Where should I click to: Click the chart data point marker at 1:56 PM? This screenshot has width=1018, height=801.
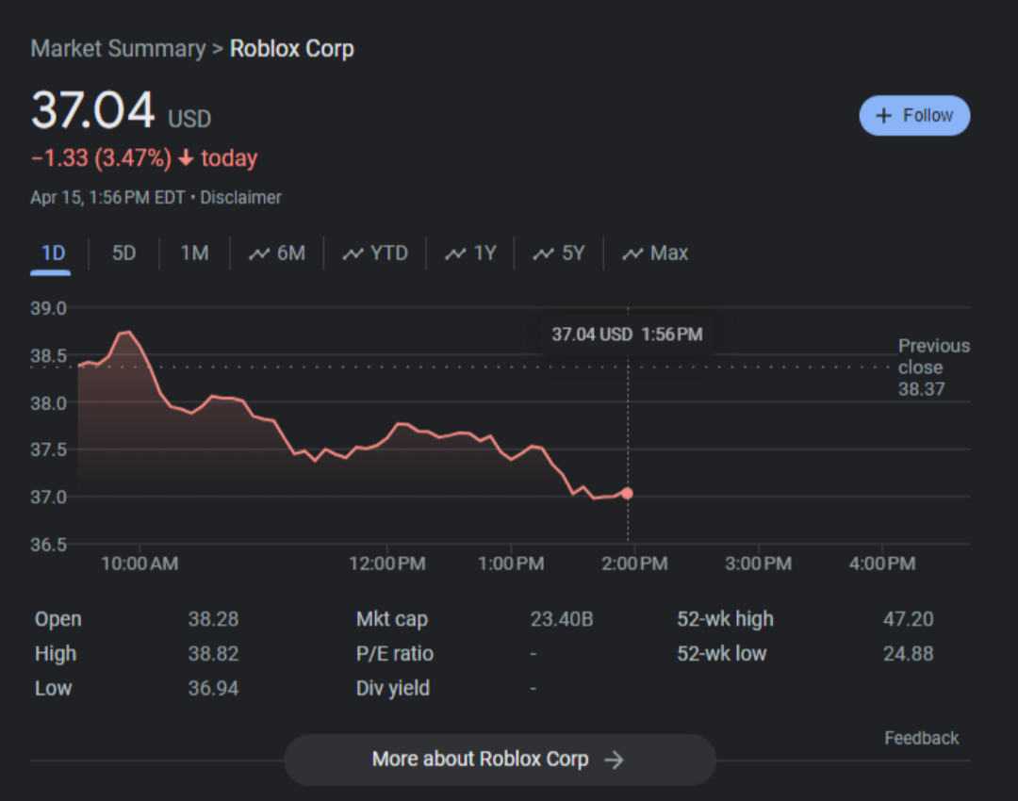[627, 494]
